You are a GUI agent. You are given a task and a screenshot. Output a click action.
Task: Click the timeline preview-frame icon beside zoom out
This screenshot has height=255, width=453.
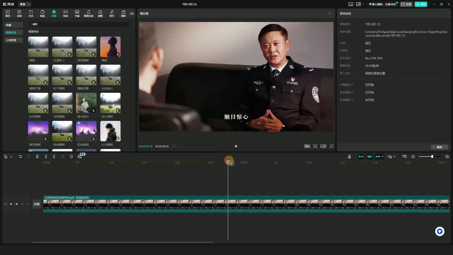point(405,157)
